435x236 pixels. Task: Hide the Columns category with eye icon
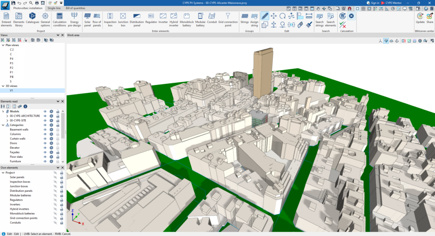coord(45,134)
